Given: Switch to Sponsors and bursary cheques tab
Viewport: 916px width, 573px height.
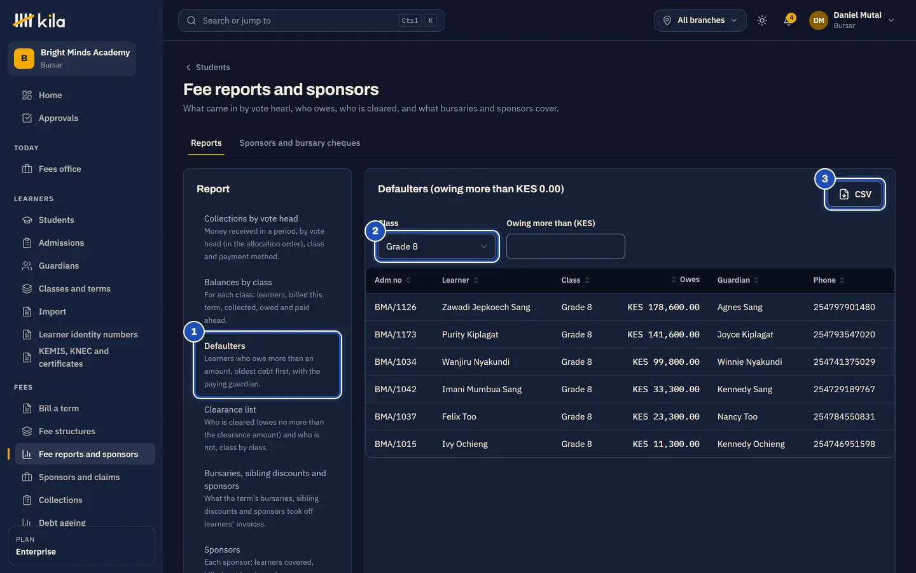Looking at the screenshot, I should 300,143.
